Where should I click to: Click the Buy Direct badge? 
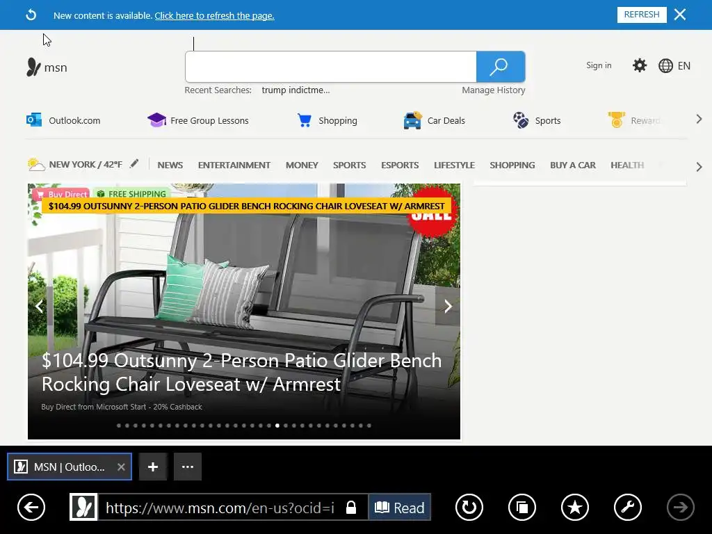[61, 195]
